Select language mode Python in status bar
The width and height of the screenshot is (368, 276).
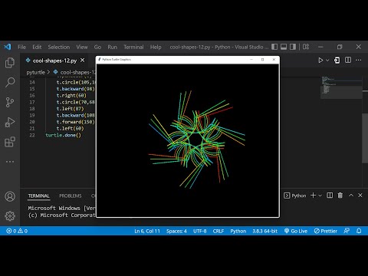click(x=238, y=231)
